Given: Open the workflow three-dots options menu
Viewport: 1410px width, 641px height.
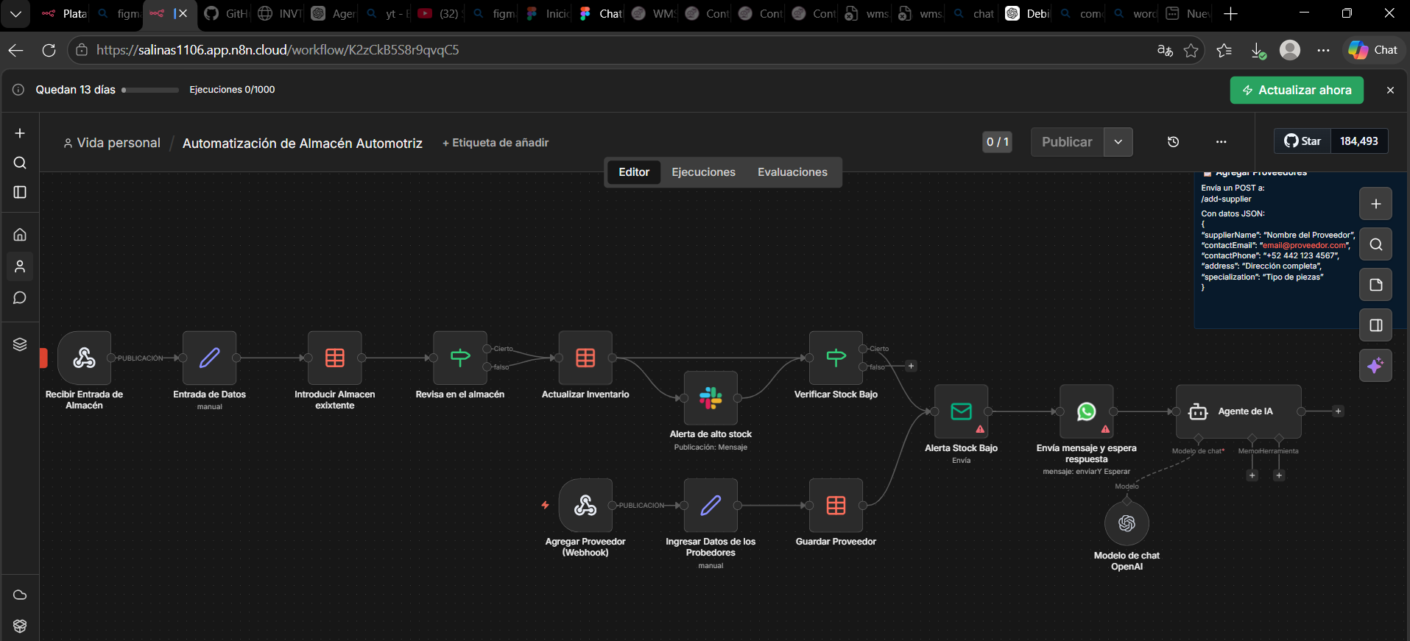Looking at the screenshot, I should (1222, 142).
